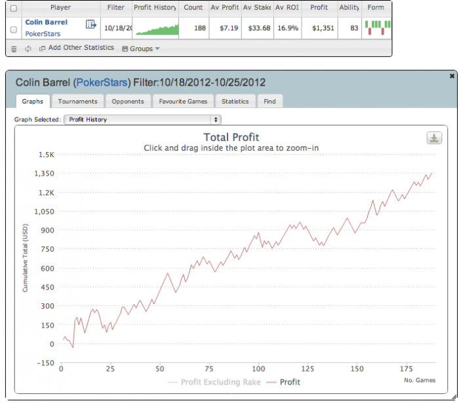Screen dimensions: 459x403
Task: Open the Groups dropdown menu
Action: (141, 48)
